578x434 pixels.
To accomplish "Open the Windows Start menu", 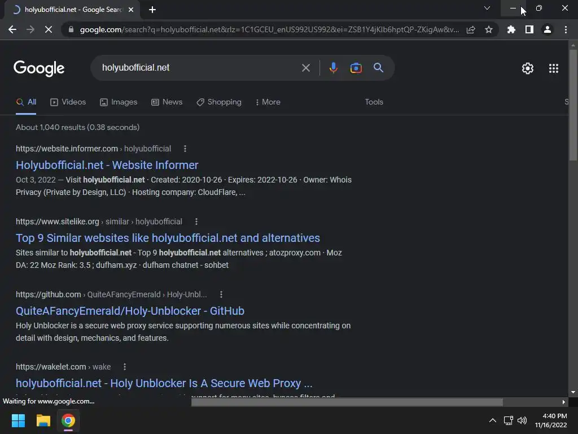I will 18,420.
